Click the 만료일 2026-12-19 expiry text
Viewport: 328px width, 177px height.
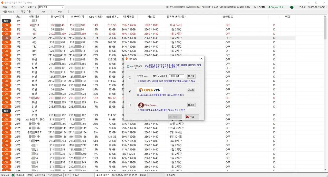pos(313,7)
